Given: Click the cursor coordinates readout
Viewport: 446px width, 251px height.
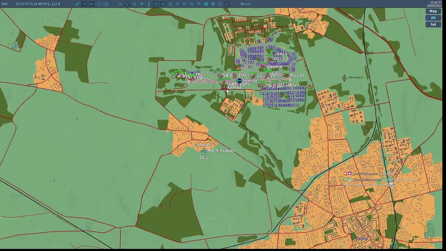Looking at the screenshot, I should click(x=38, y=4).
